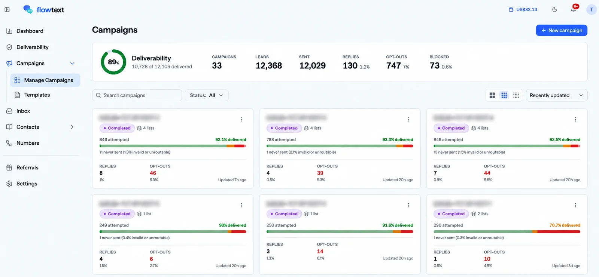Click the Completed badge on the 249 attempted campaign
The height and width of the screenshot is (277, 599).
117,214
